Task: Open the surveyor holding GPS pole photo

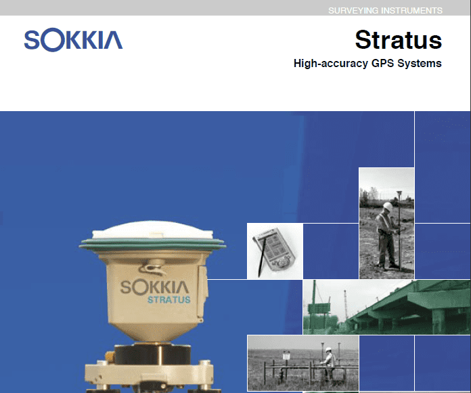Action: pos(386,223)
